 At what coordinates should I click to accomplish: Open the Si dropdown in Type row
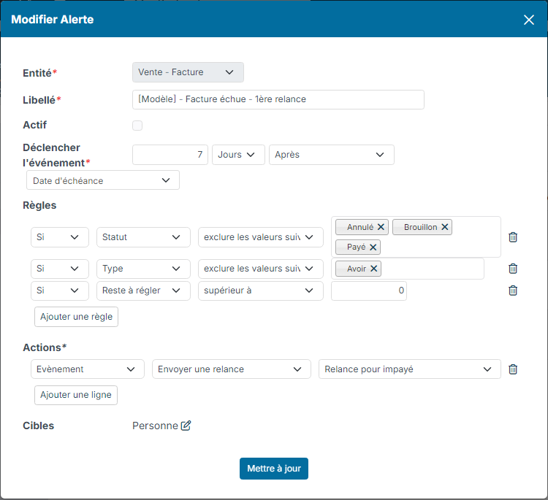point(60,269)
